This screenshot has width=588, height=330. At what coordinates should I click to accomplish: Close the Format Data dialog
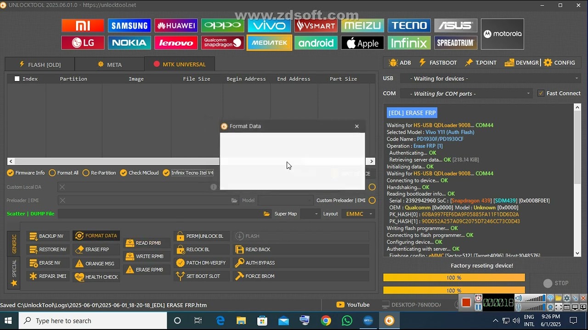[x=357, y=126]
